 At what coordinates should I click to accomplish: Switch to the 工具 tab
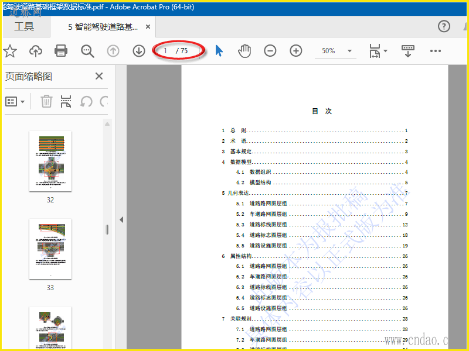click(x=24, y=26)
